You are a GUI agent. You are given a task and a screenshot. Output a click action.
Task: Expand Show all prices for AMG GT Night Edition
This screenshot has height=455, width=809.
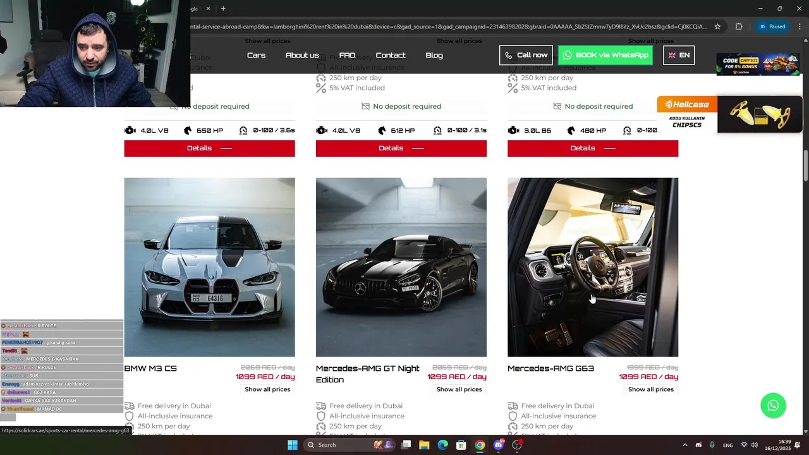(459, 389)
